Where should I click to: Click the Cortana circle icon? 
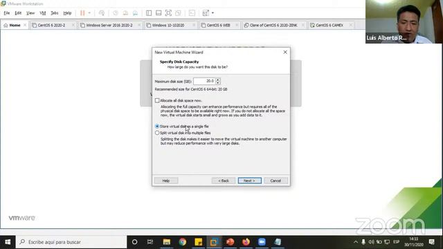[135, 242]
